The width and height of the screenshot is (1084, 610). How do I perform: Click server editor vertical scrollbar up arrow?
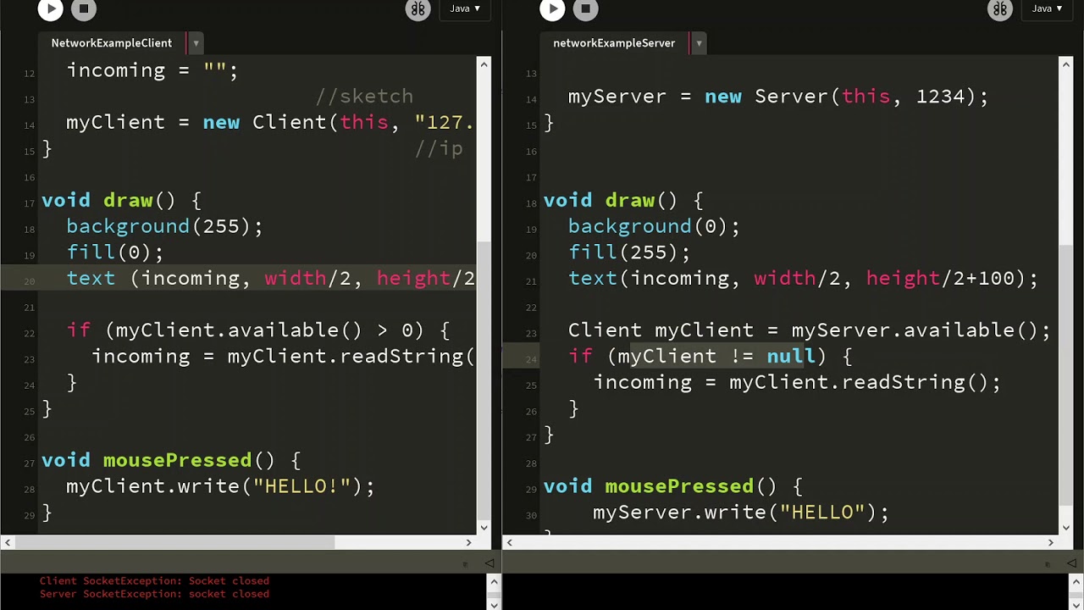[x=1066, y=64]
